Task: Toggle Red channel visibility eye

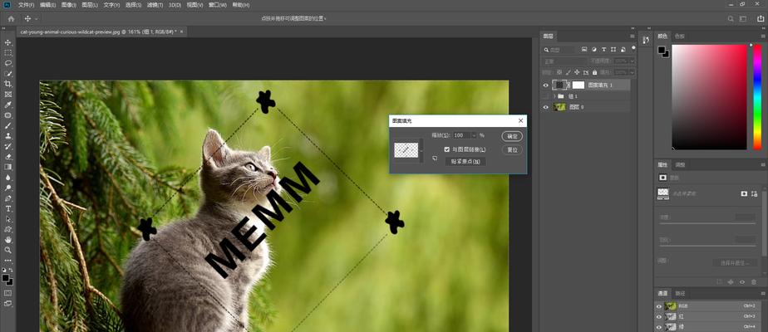Action: pos(659,316)
